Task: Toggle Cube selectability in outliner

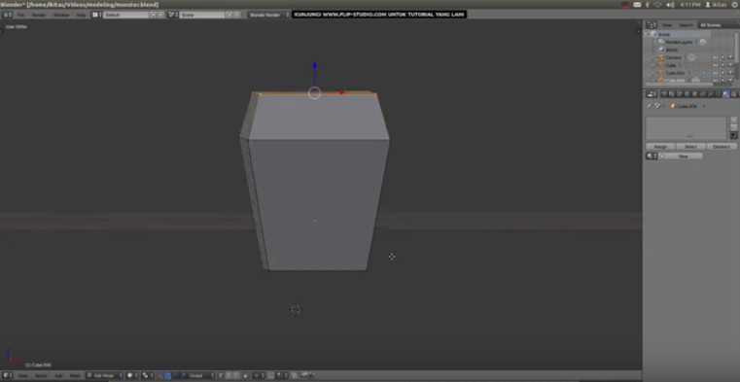Action: click(x=723, y=65)
